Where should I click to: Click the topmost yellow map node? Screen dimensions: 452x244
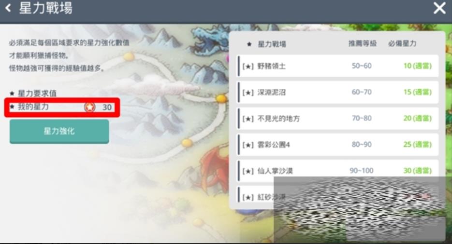[129, 56]
